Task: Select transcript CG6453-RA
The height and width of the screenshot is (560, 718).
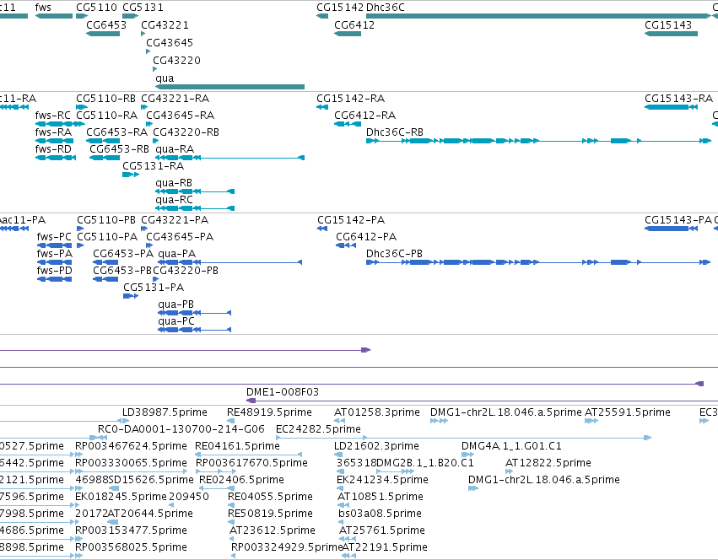Action: pos(103,141)
